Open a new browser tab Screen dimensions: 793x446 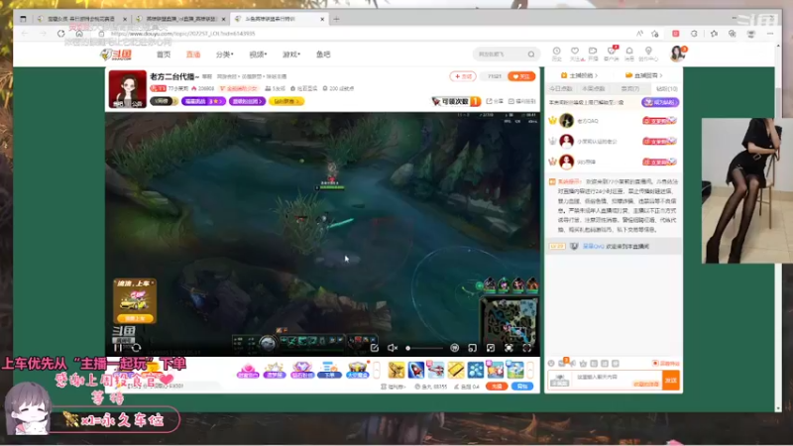(336, 19)
